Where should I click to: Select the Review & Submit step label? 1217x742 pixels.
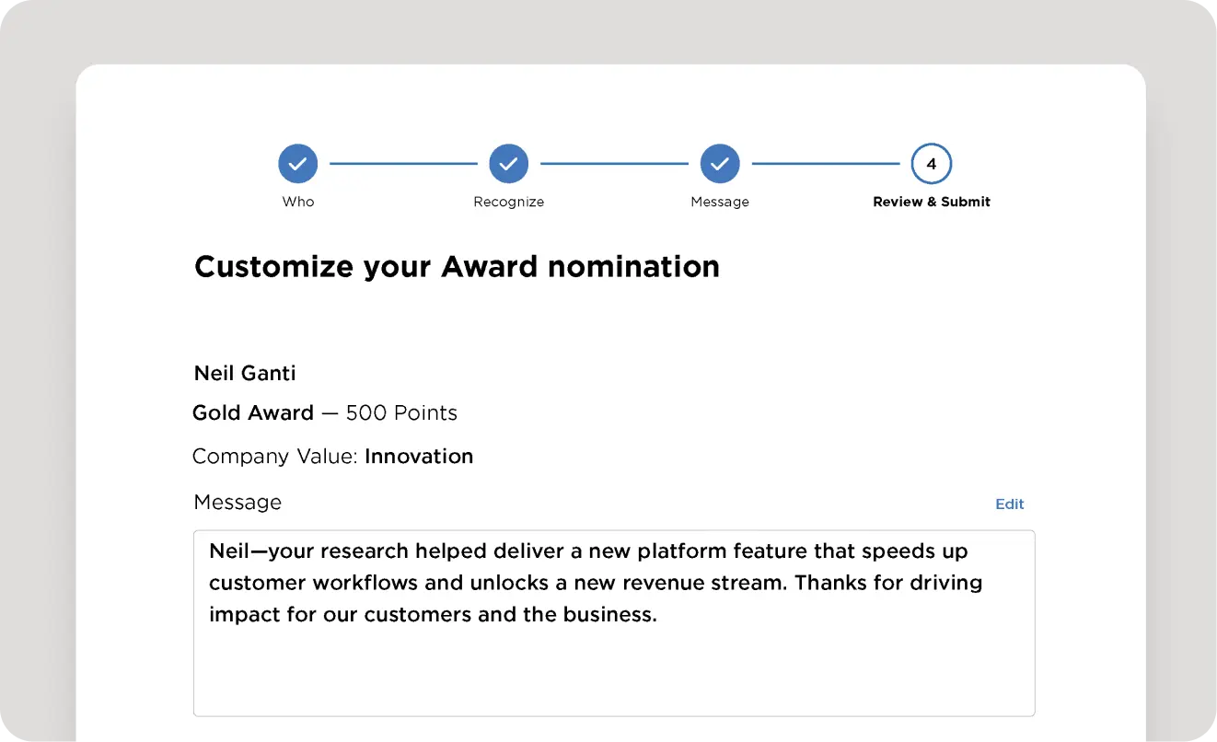pyautogui.click(x=932, y=202)
